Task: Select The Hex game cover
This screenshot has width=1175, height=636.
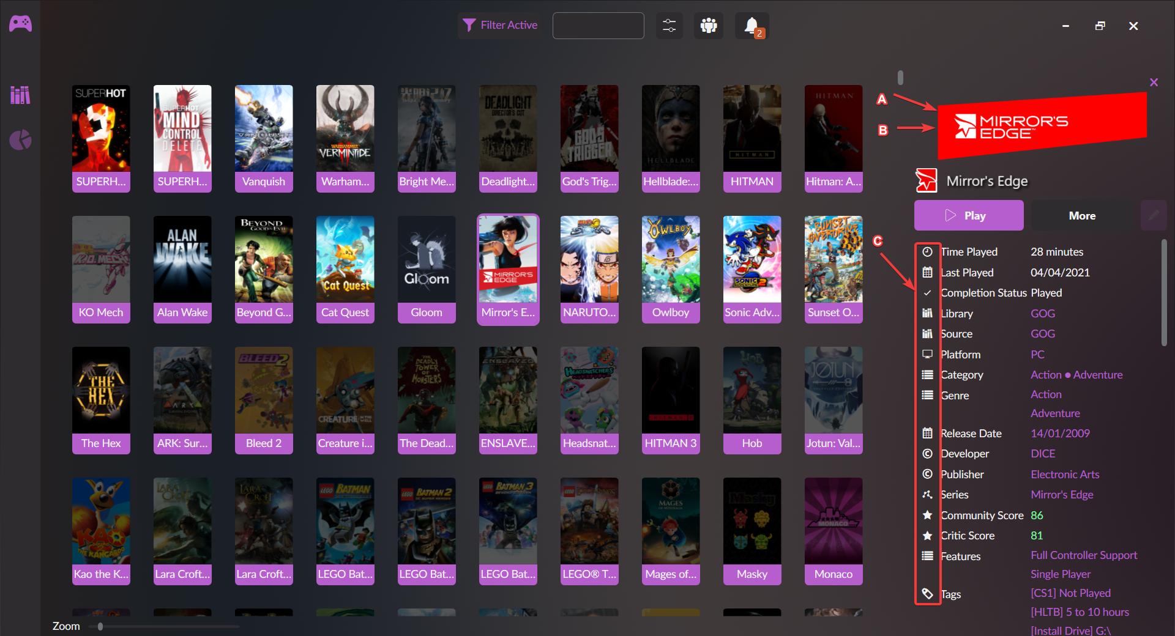Action: click(101, 401)
